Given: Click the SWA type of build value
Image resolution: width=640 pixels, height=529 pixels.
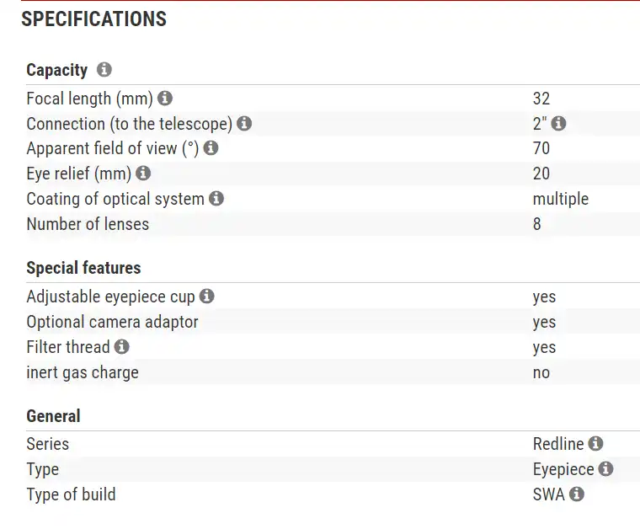Looking at the screenshot, I should (x=548, y=494).
